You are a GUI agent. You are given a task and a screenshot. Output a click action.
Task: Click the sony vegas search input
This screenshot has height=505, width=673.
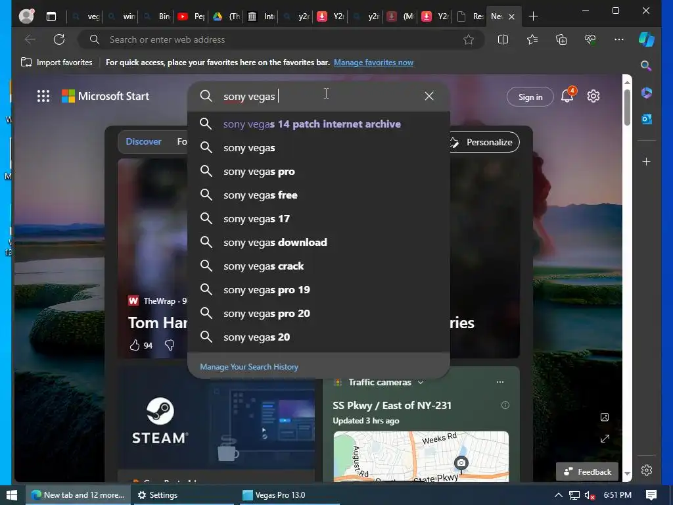click(x=317, y=96)
